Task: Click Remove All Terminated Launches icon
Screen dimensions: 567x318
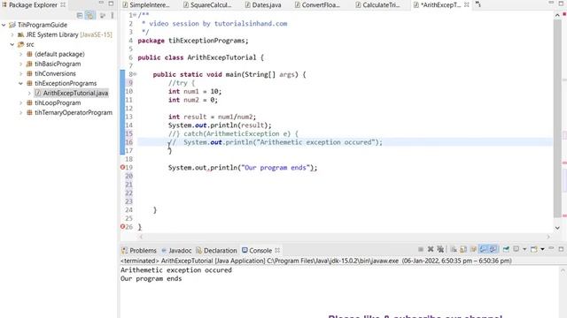Action: click(x=440, y=249)
